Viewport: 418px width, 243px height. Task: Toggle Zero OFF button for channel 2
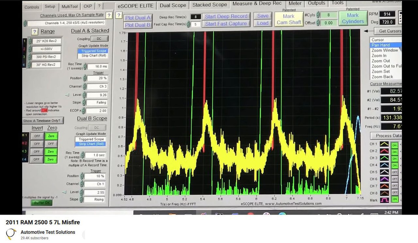tap(51, 144)
